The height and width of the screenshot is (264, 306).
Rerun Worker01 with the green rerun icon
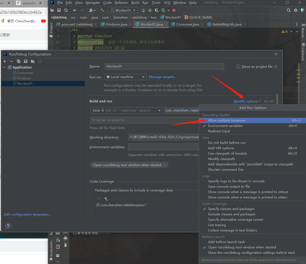[143, 10]
